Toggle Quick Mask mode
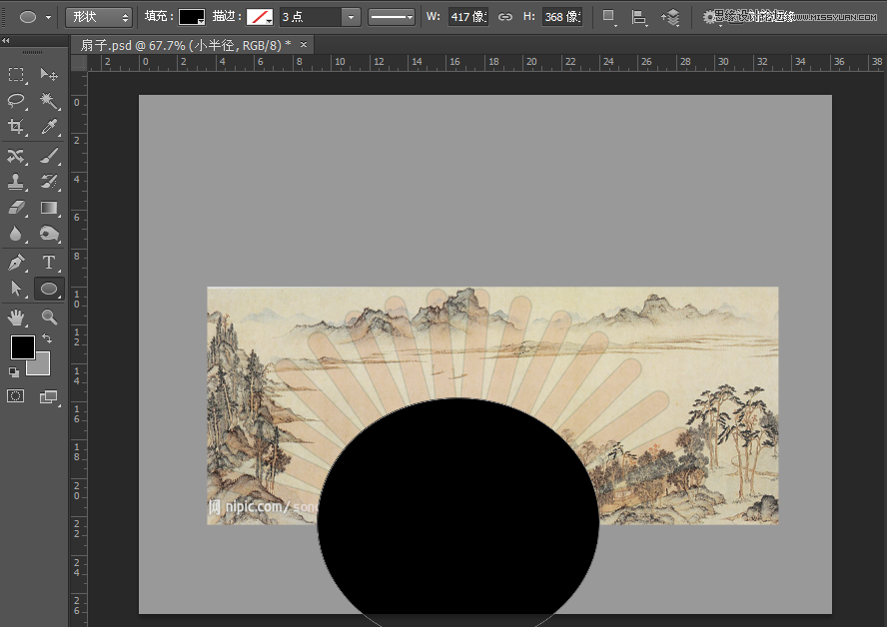Image resolution: width=887 pixels, height=627 pixels. pos(15,395)
